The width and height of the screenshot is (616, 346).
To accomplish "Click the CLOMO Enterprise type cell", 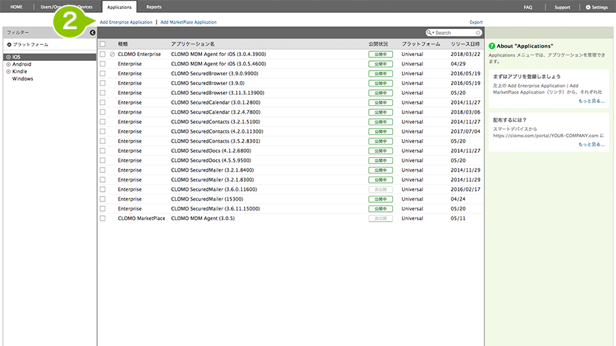I will coord(139,54).
